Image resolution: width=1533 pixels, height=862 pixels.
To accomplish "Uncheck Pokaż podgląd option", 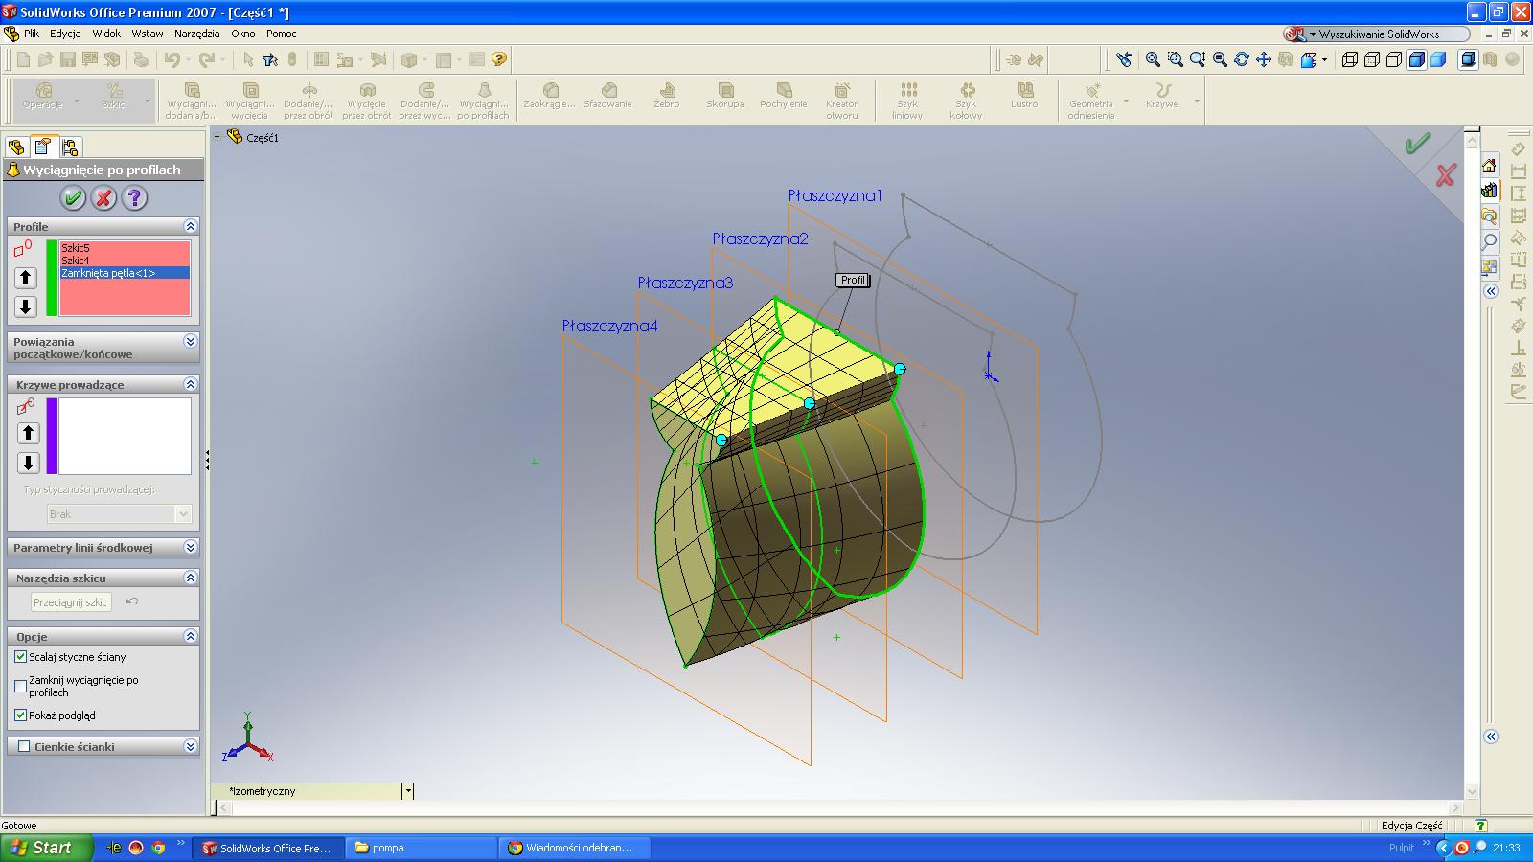I will (x=21, y=715).
